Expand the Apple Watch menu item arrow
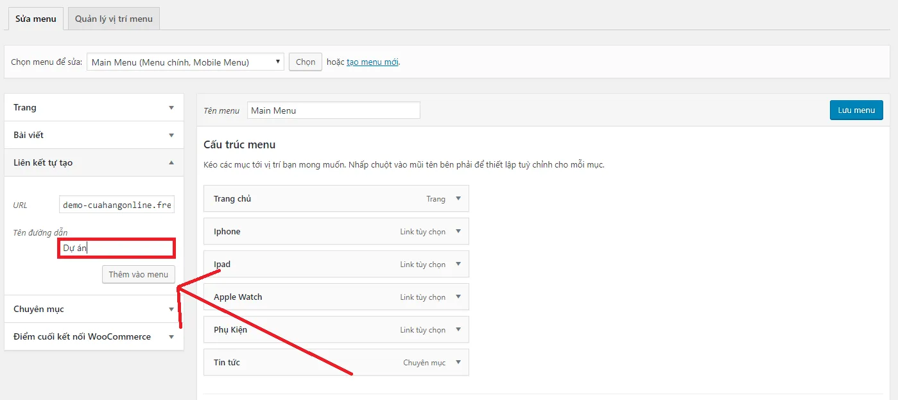This screenshot has height=400, width=898. pos(458,297)
